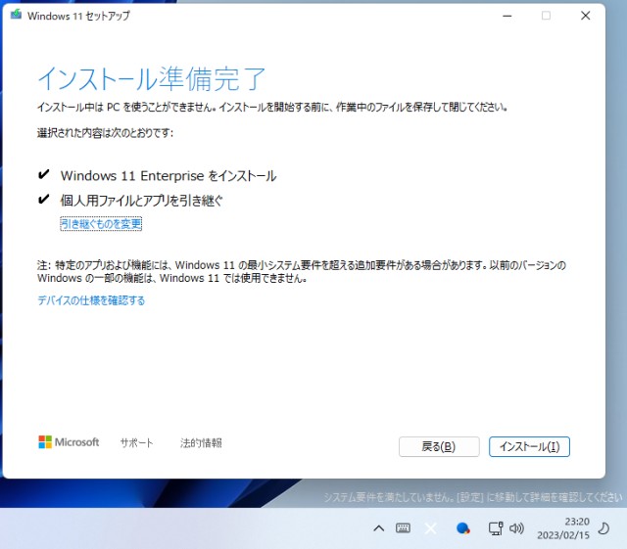Image resolution: width=627 pixels, height=549 pixels.
Task: Open the network status tray icon
Action: (x=496, y=528)
